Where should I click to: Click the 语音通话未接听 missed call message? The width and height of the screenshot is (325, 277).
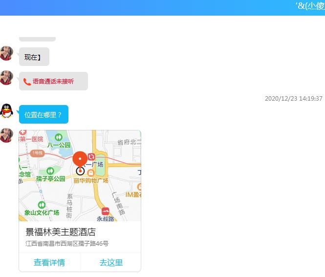point(53,82)
